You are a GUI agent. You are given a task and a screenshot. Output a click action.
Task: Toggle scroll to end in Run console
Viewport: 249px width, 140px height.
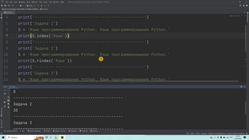(9, 100)
